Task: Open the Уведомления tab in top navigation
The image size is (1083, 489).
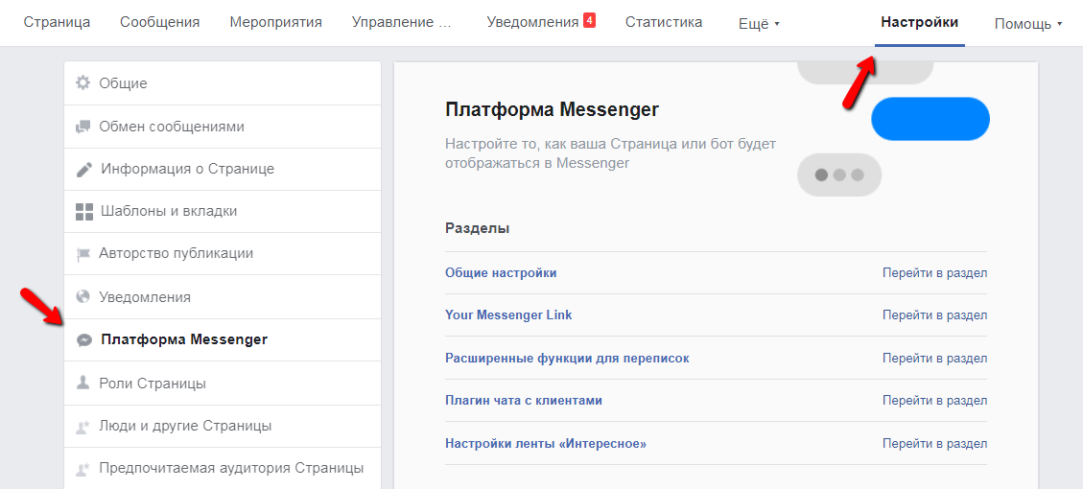Action: [x=532, y=22]
